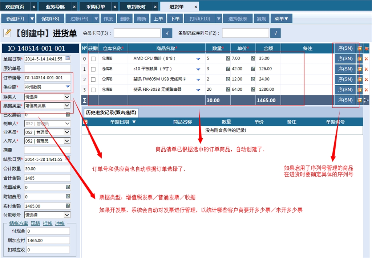
Task: Click inside the 摘要 input field
Action: pyautogui.click(x=47, y=150)
